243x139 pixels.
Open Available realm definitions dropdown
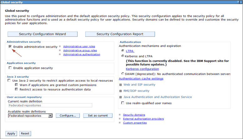[50, 116]
